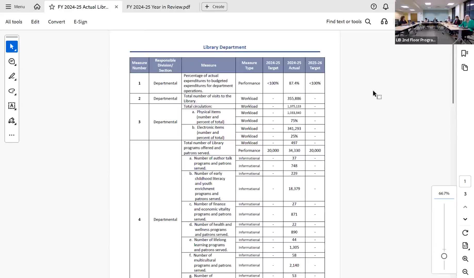This screenshot has width=474, height=278.
Task: Click the Library Department heading
Action: pyautogui.click(x=225, y=47)
